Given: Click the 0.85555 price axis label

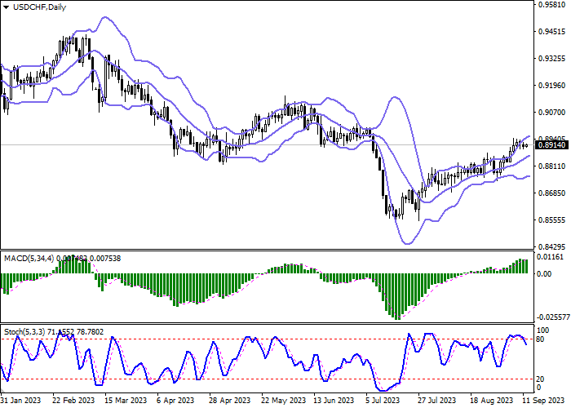Looking at the screenshot, I should pos(552,220).
